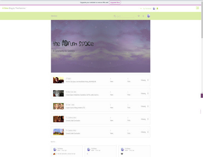Viewport: 203px width, 157px height.
Task: Open the category thumbnail showing a white cat
Action: pyautogui.click(x=58, y=93)
